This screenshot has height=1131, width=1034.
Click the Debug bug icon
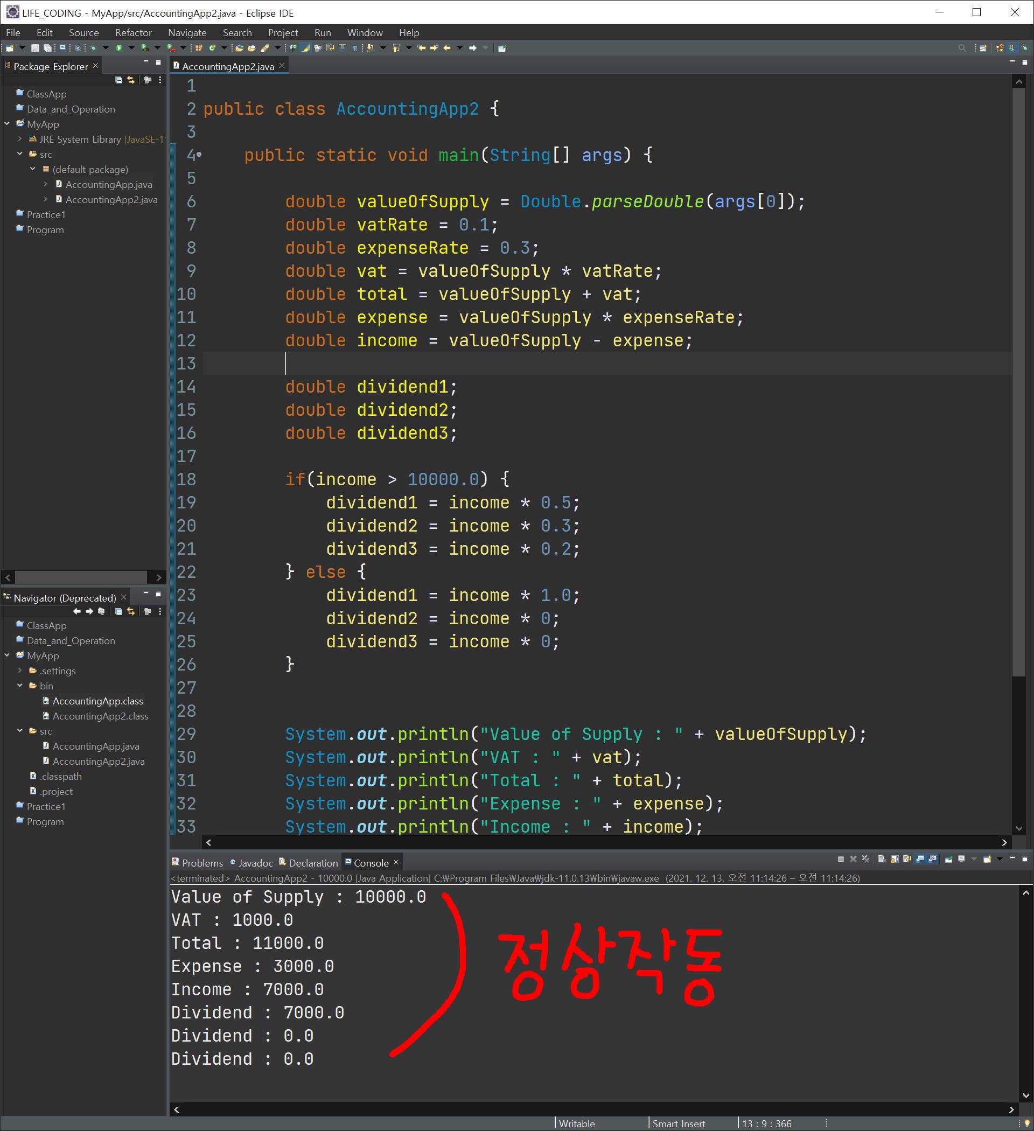point(93,48)
